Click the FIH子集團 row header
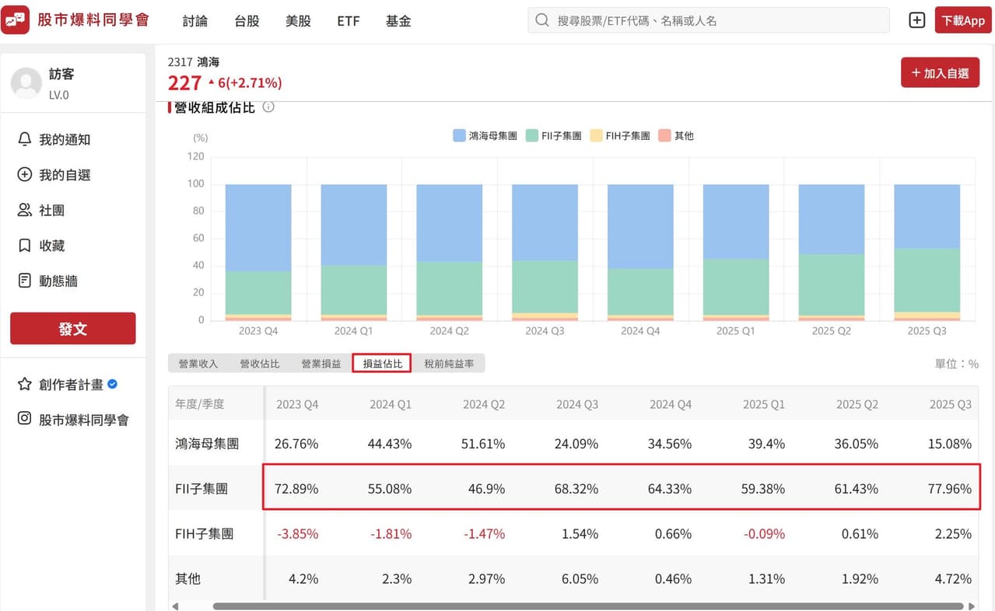Screen dimensions: 995x611 click(x=204, y=533)
